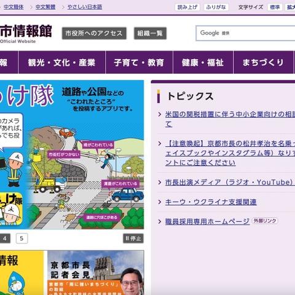Click the 市情報館 site logo
Screen dimensions: 295x295
(x=26, y=34)
